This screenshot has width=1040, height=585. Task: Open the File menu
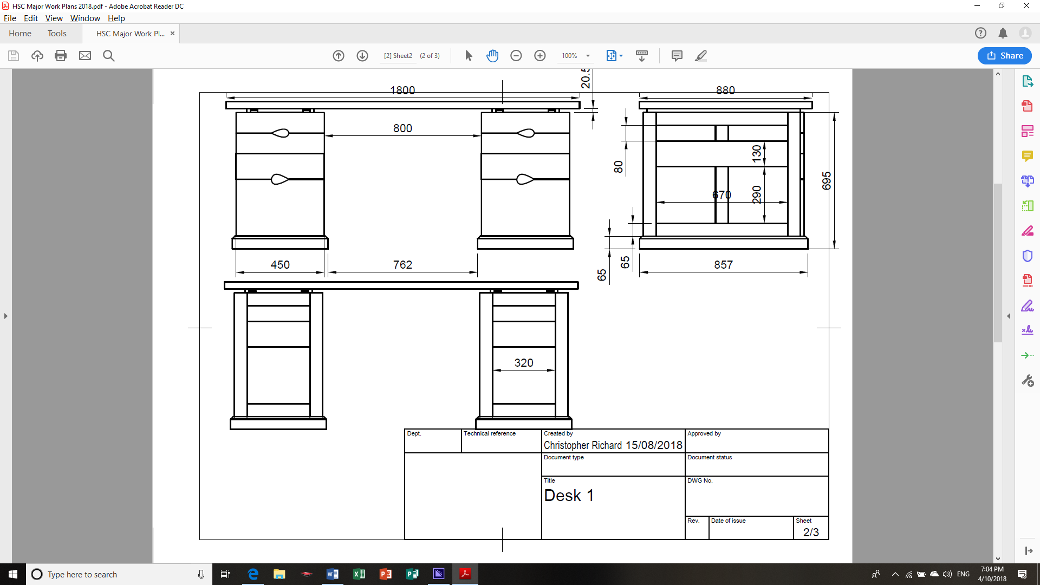10,18
